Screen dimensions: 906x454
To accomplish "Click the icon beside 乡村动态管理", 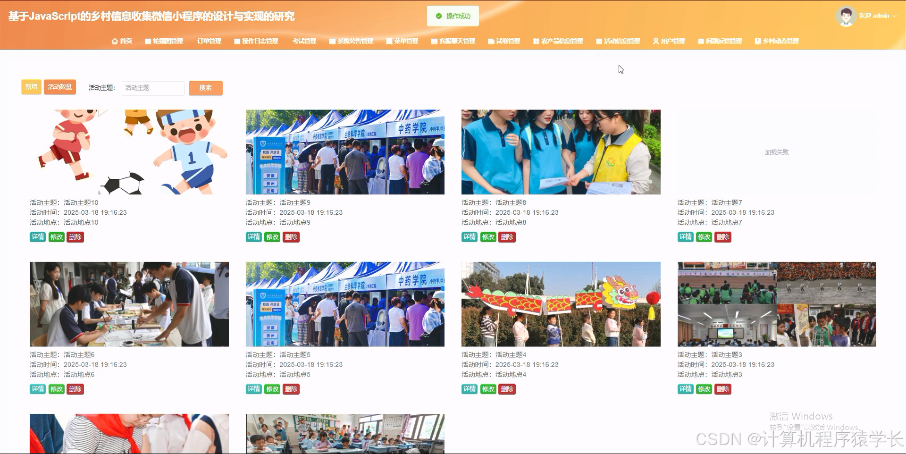I will 758,42.
